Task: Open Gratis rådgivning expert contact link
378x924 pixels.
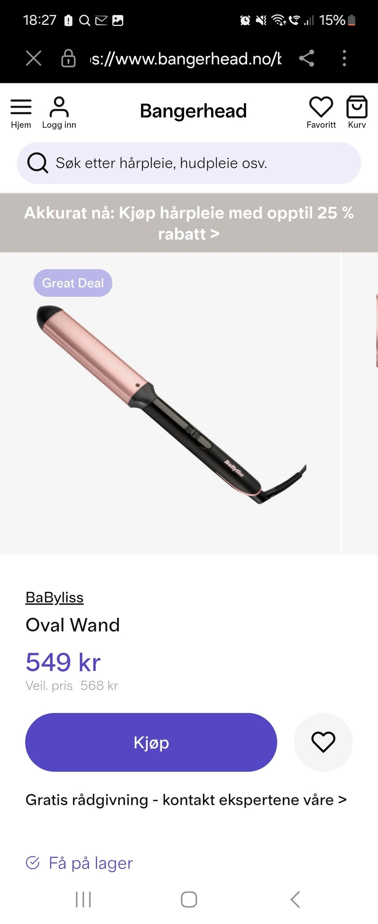Action: tap(186, 800)
